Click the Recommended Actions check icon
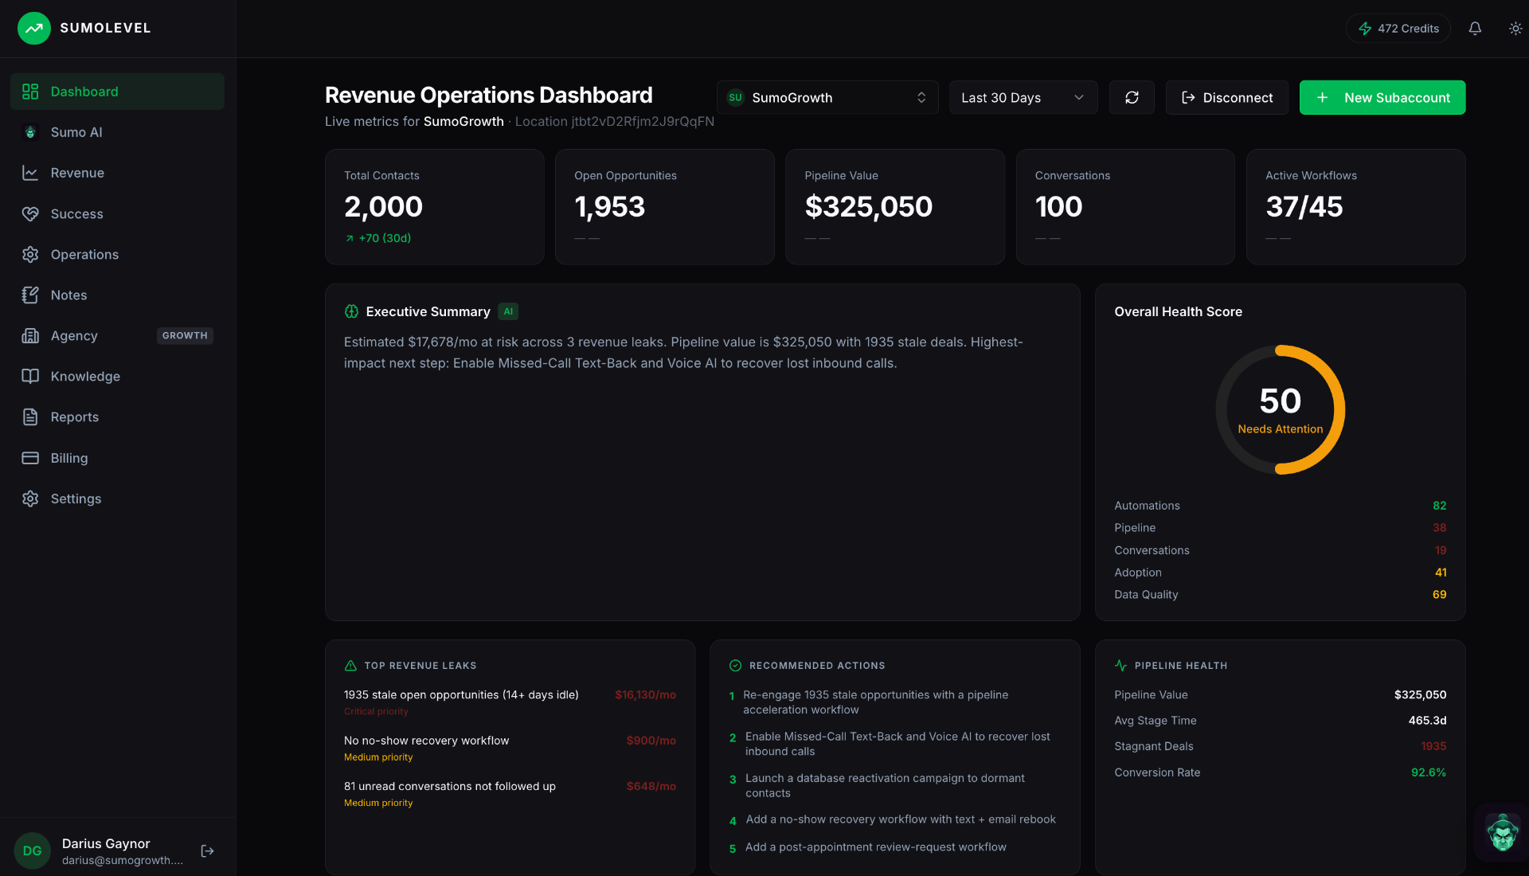1529x876 pixels. [x=735, y=666]
